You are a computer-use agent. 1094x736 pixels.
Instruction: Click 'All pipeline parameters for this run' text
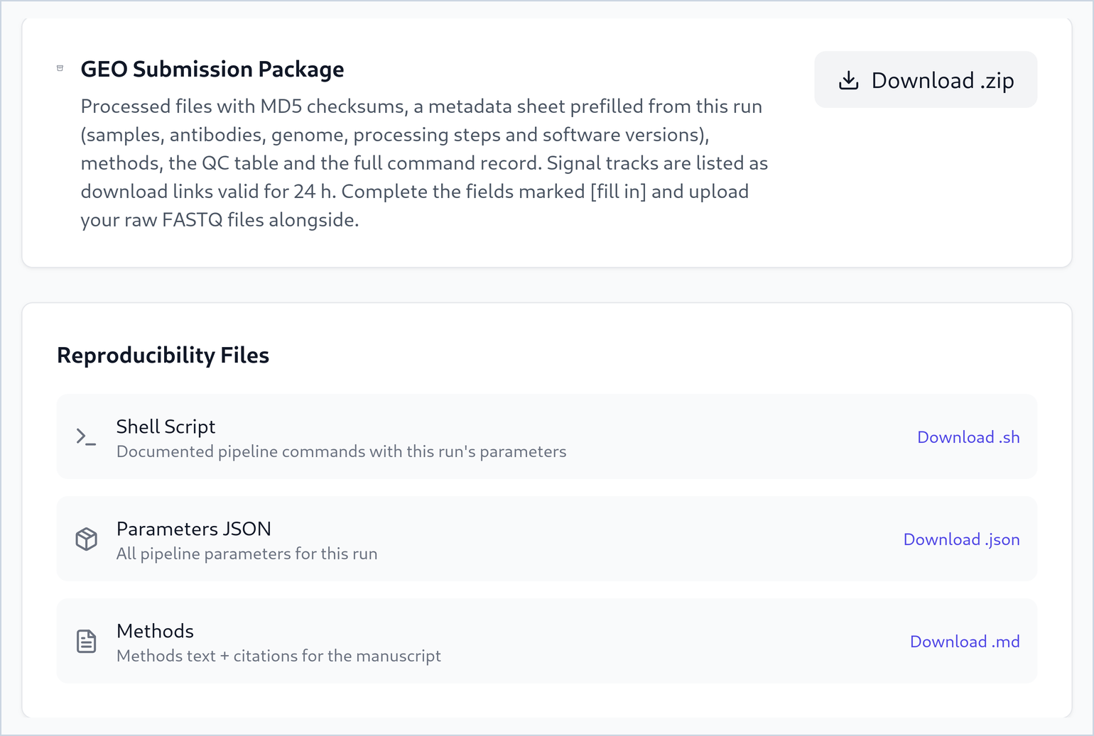247,554
